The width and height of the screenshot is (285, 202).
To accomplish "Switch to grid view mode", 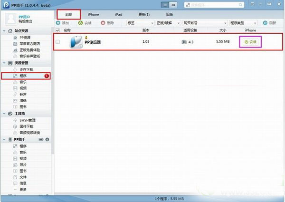I will [x=173, y=5].
